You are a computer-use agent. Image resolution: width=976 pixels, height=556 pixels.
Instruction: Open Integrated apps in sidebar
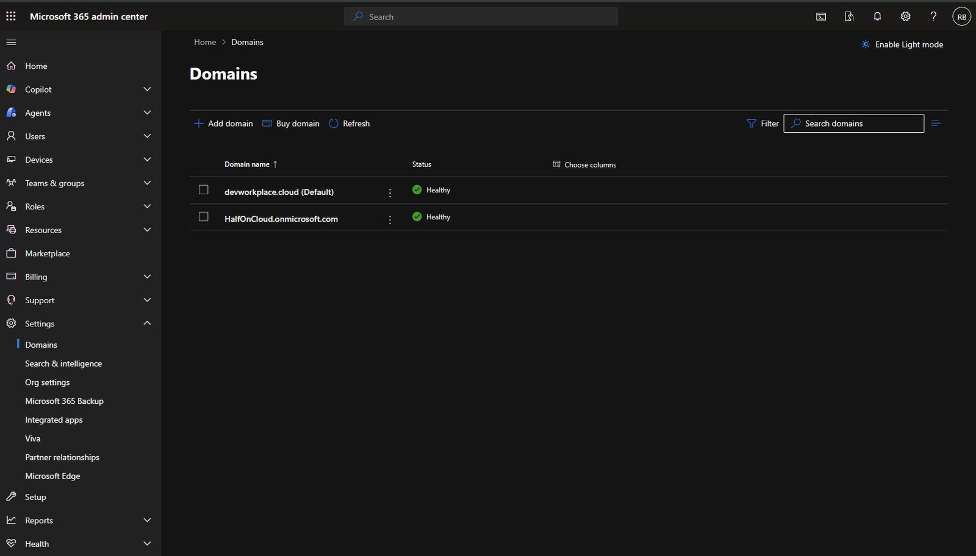[x=54, y=420]
